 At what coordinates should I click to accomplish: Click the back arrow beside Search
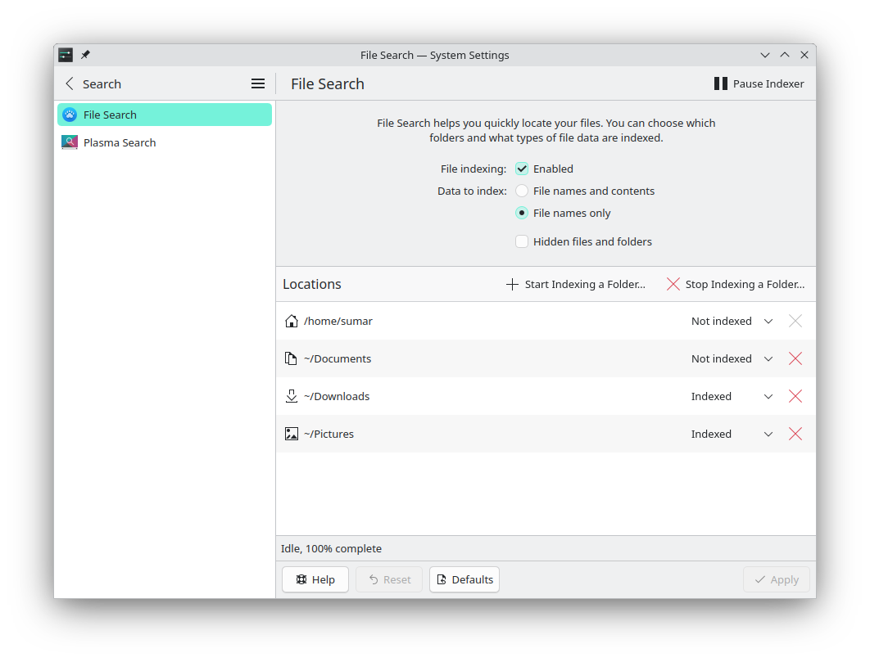click(x=70, y=83)
